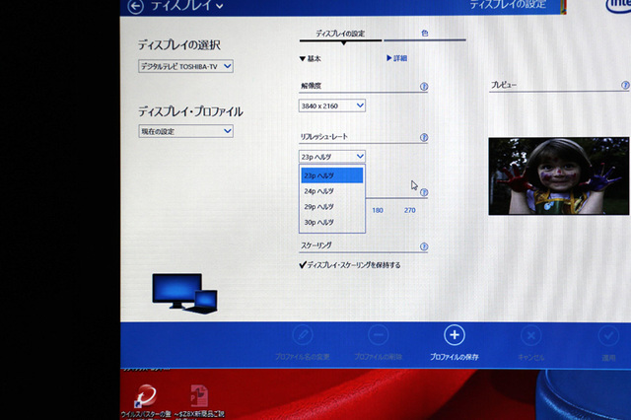Screen dimensions: 631x420
Task: Click the 適用 checkmark icon
Action: 608,335
